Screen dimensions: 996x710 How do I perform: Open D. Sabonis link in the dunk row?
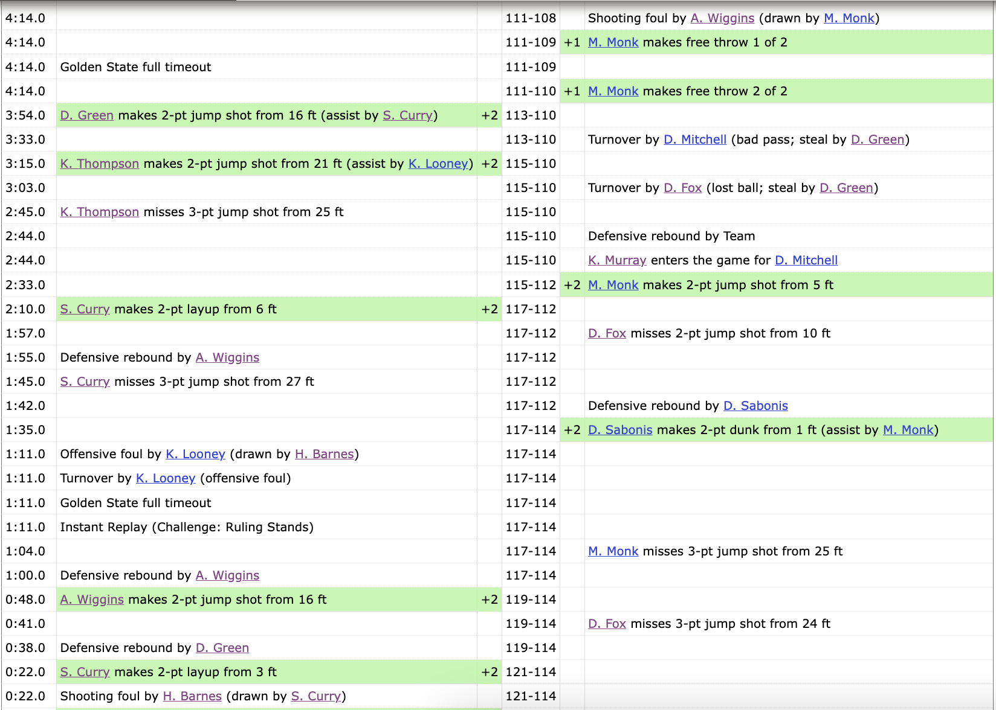coord(620,430)
